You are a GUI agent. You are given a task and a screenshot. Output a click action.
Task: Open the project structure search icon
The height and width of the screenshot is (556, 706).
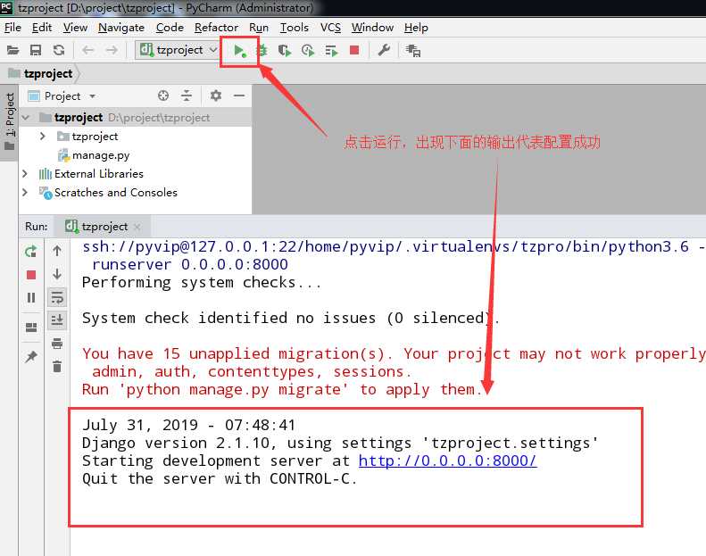click(x=413, y=50)
